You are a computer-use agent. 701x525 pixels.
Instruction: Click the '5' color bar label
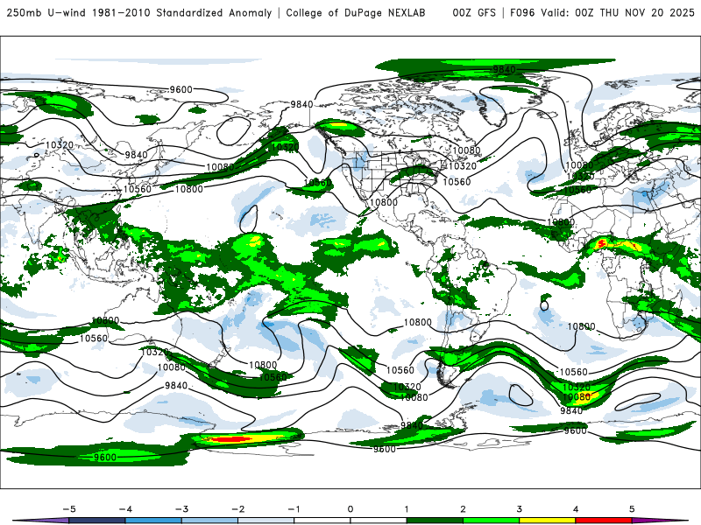632,509
